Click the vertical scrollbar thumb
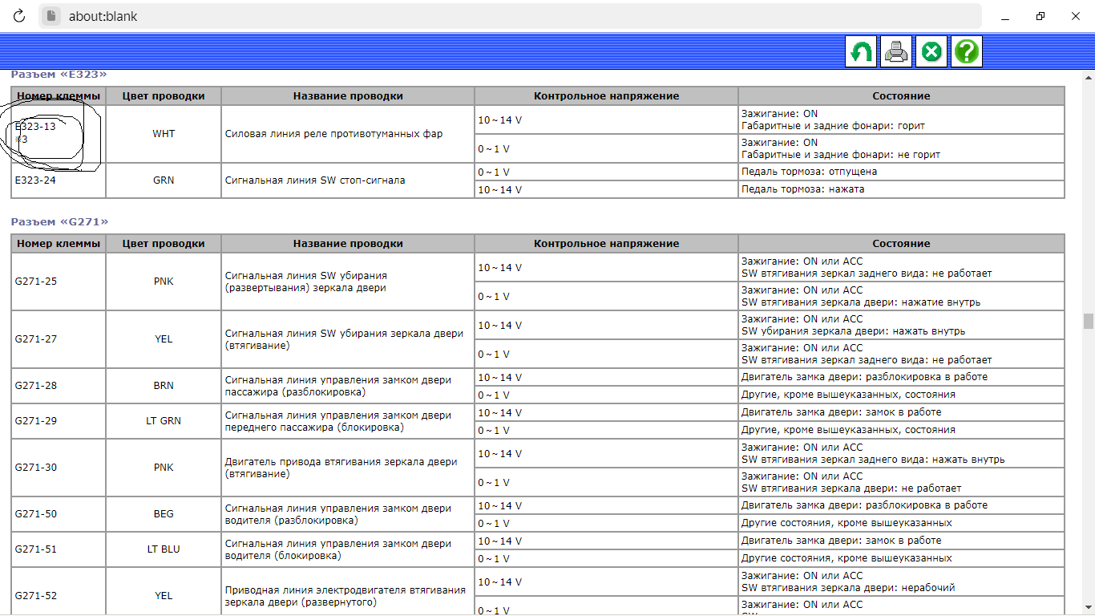Image resolution: width=1095 pixels, height=616 pixels. click(x=1088, y=321)
